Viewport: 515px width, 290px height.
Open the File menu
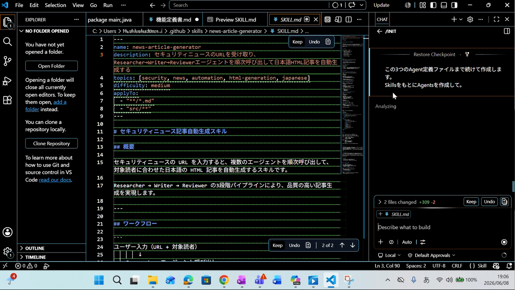19,5
